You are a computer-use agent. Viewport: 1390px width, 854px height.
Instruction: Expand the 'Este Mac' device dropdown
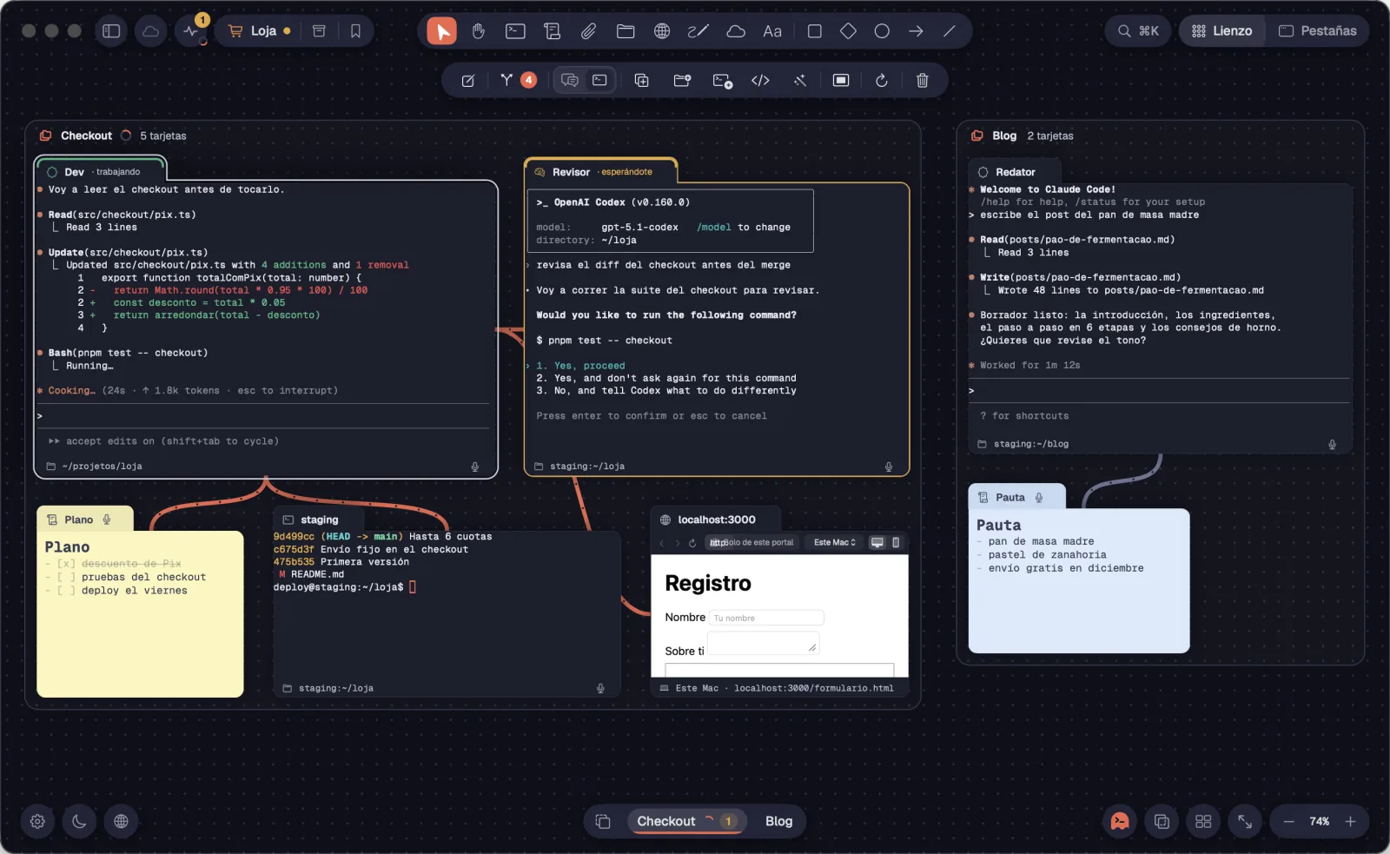click(834, 542)
